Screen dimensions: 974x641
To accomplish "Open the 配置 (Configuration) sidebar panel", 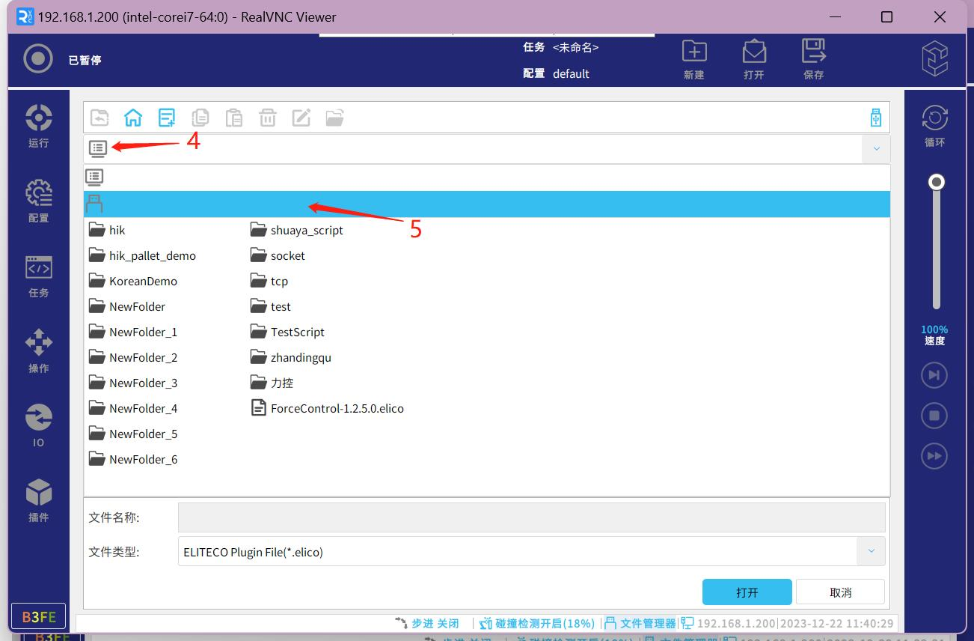I will click(x=38, y=201).
